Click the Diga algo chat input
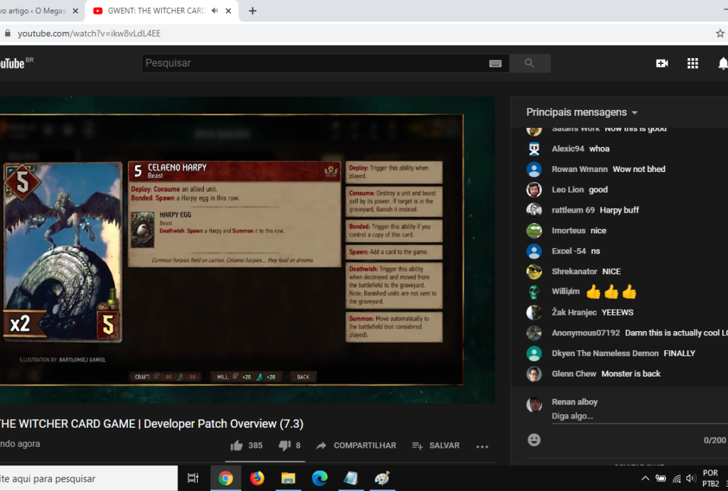The width and height of the screenshot is (728, 491). 638,416
